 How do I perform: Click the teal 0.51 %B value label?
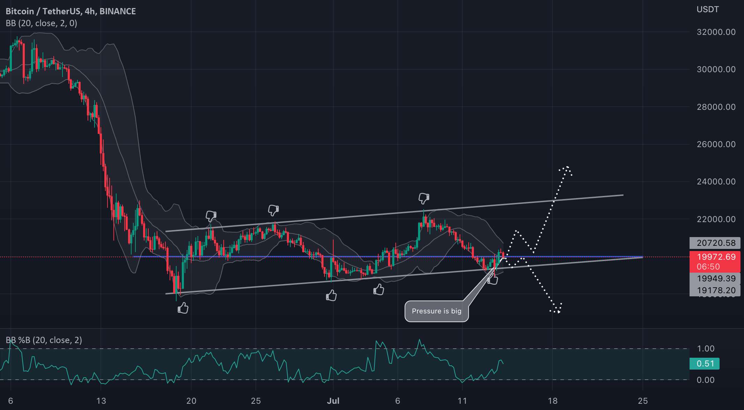(705, 364)
